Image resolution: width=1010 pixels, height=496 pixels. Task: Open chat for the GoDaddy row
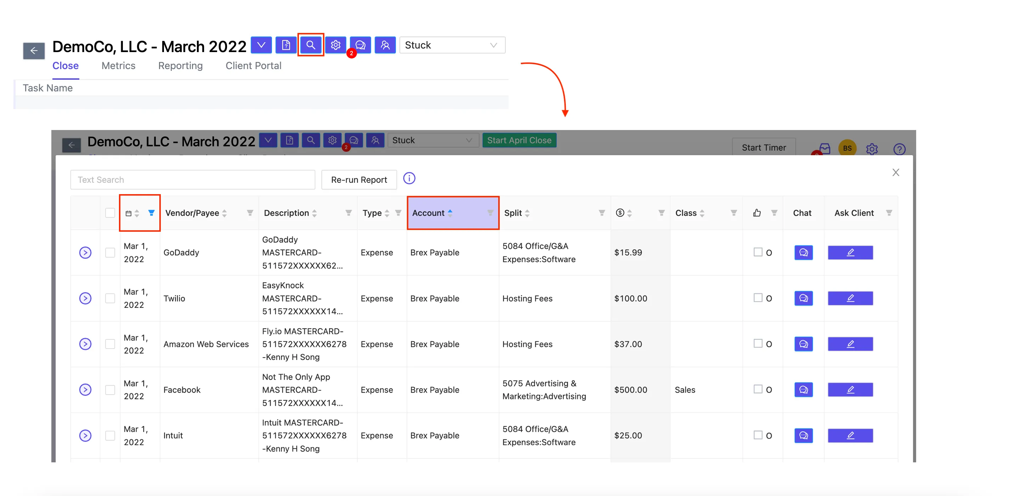[804, 253]
